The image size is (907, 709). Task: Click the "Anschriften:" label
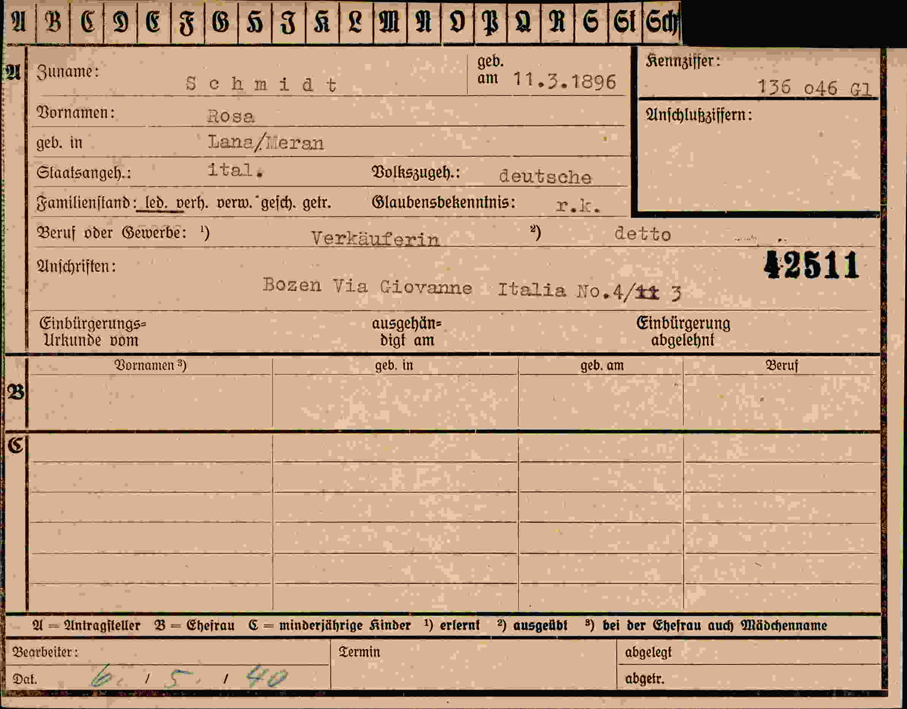77,266
